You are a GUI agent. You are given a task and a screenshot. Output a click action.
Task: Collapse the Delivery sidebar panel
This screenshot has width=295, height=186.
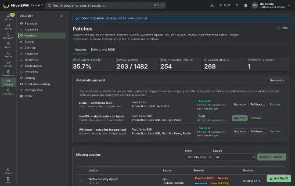(x=61, y=16)
